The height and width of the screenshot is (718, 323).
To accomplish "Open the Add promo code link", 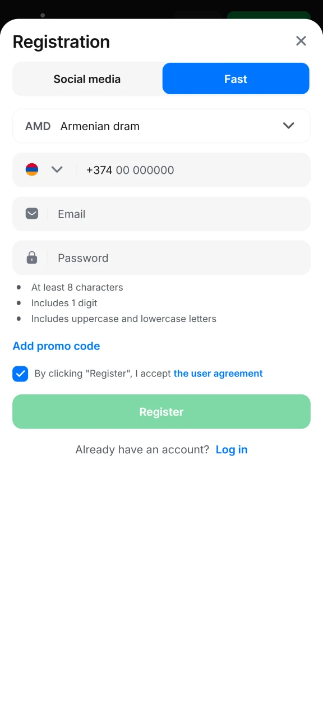I will tap(56, 346).
